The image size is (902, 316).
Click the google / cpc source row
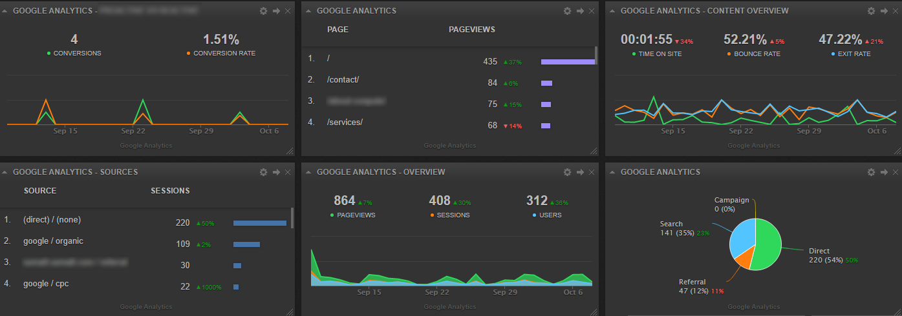click(x=146, y=286)
